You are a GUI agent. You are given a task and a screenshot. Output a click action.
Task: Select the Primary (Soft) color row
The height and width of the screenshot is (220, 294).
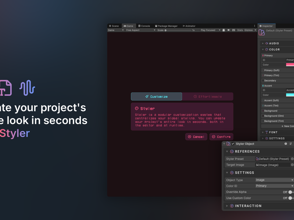click(x=277, y=70)
